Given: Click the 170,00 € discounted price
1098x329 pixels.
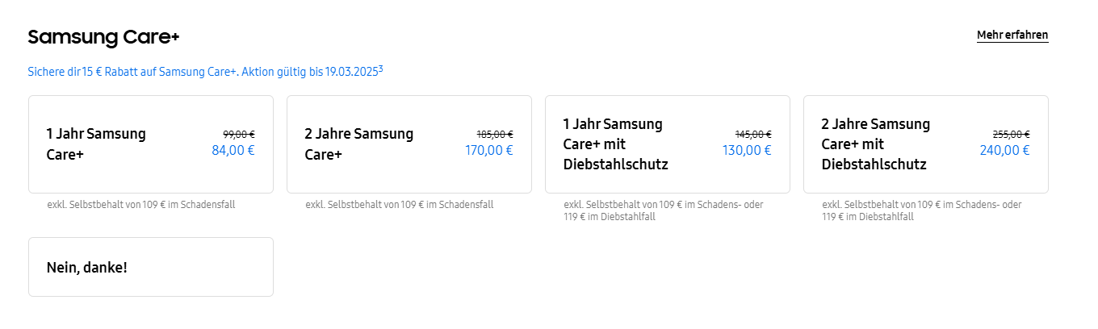Looking at the screenshot, I should click(489, 150).
